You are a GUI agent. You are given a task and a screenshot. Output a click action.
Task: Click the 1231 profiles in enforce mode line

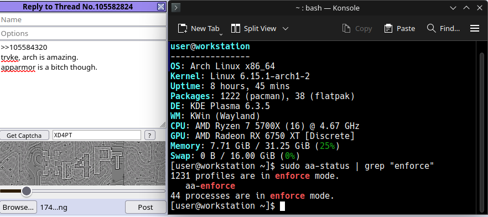[x=255, y=176]
